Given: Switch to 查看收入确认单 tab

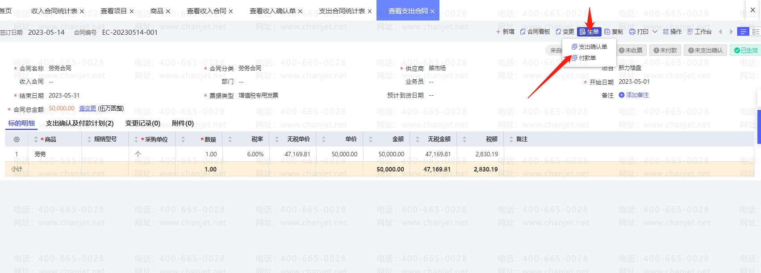Looking at the screenshot, I should tap(272, 11).
